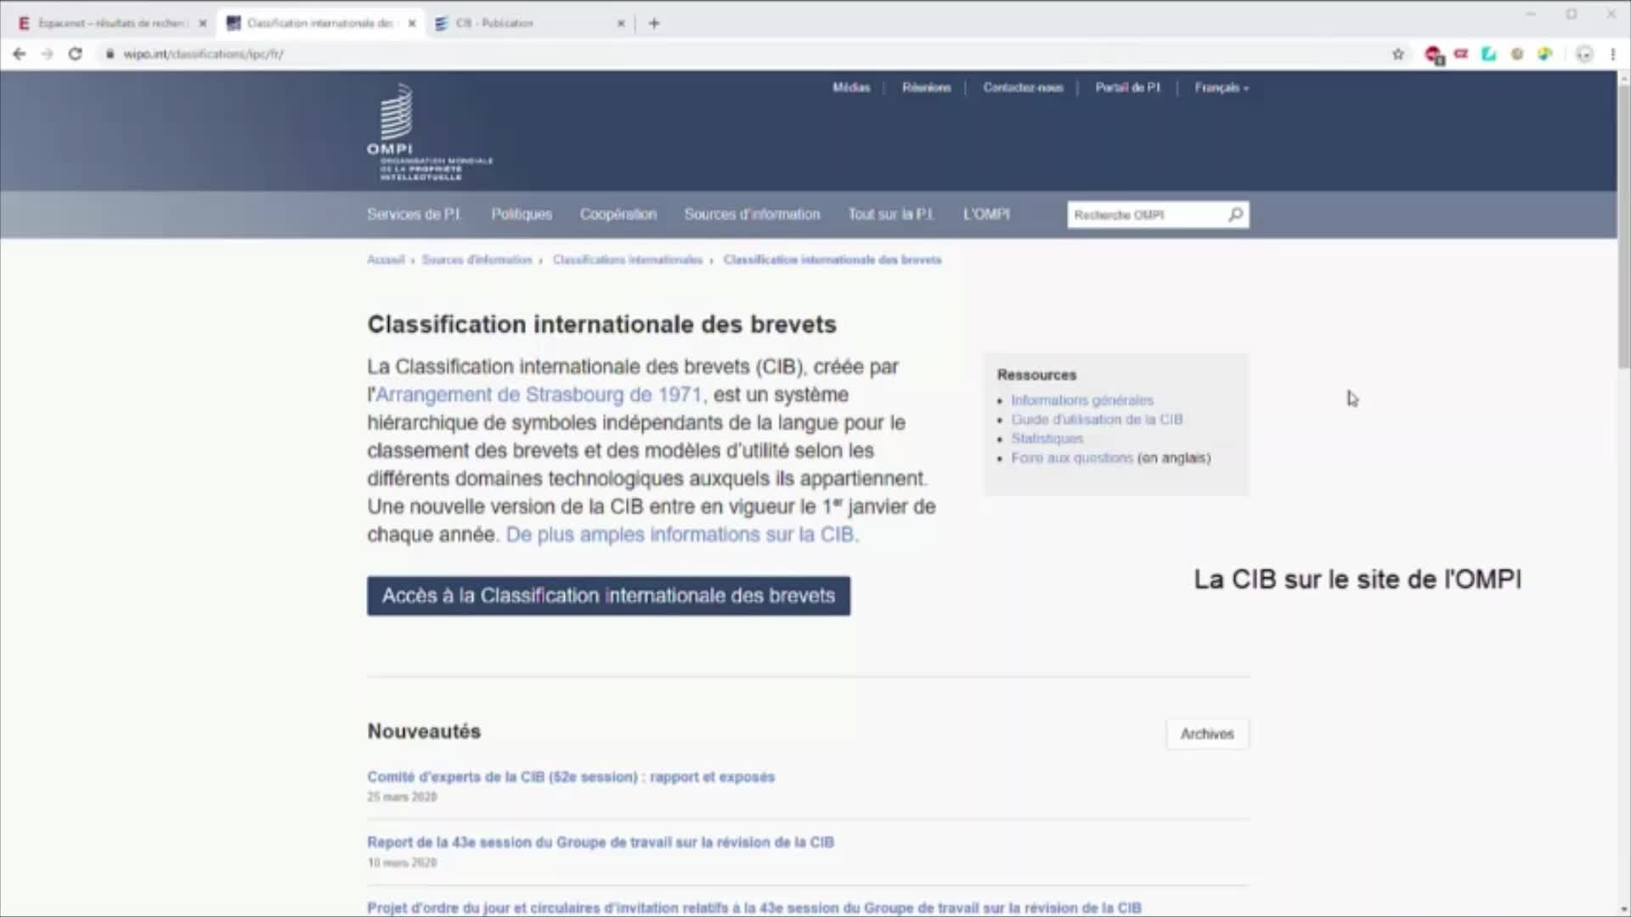Open Report de la 43e session news

pyautogui.click(x=601, y=842)
